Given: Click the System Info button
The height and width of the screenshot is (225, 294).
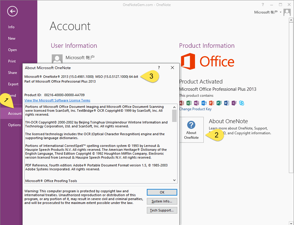Looking at the screenshot, I should click(162, 201).
